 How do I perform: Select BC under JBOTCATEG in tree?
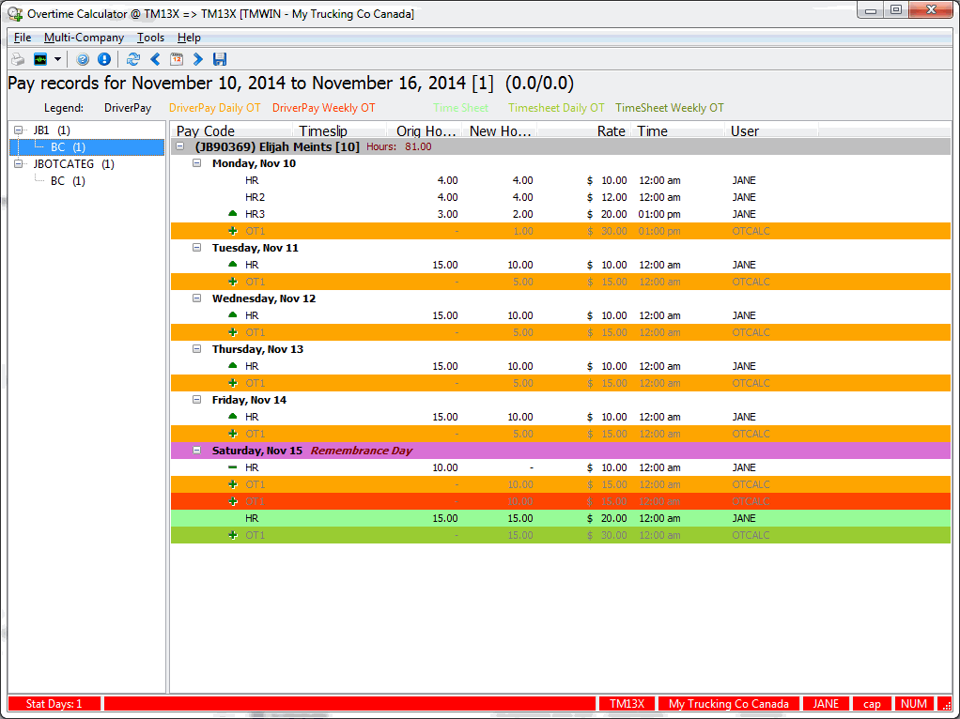[67, 181]
